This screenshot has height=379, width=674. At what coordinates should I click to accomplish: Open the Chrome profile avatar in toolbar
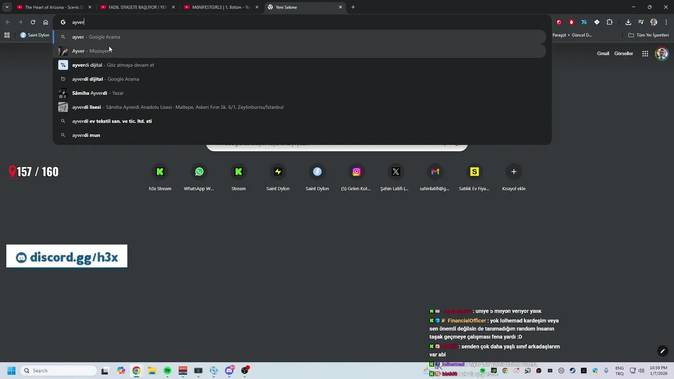point(653,22)
